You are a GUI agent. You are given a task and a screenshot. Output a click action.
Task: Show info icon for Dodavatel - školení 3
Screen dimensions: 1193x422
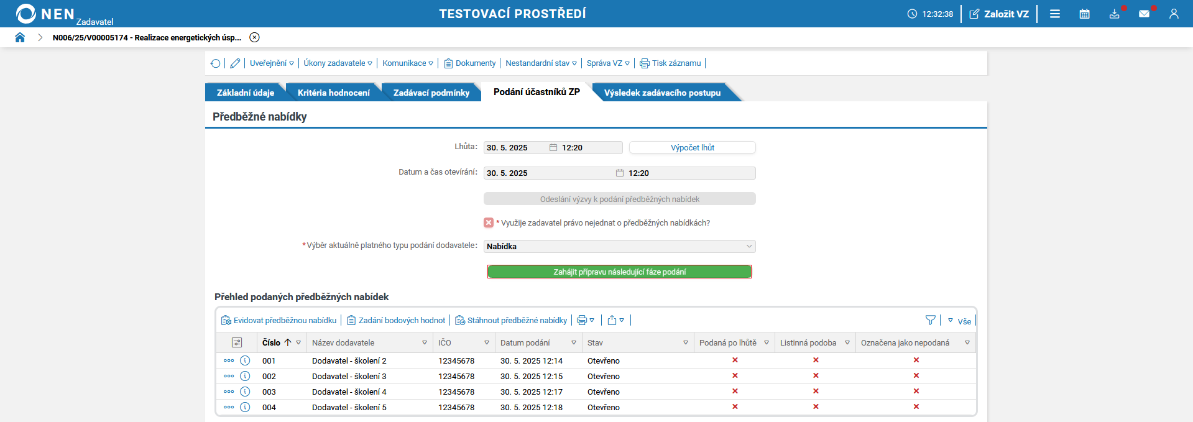(245, 376)
